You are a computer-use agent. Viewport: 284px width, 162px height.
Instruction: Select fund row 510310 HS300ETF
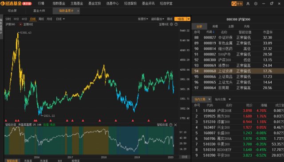(x=238, y=150)
